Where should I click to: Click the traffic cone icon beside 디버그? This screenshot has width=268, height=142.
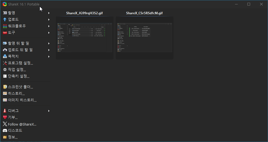pos(5,111)
